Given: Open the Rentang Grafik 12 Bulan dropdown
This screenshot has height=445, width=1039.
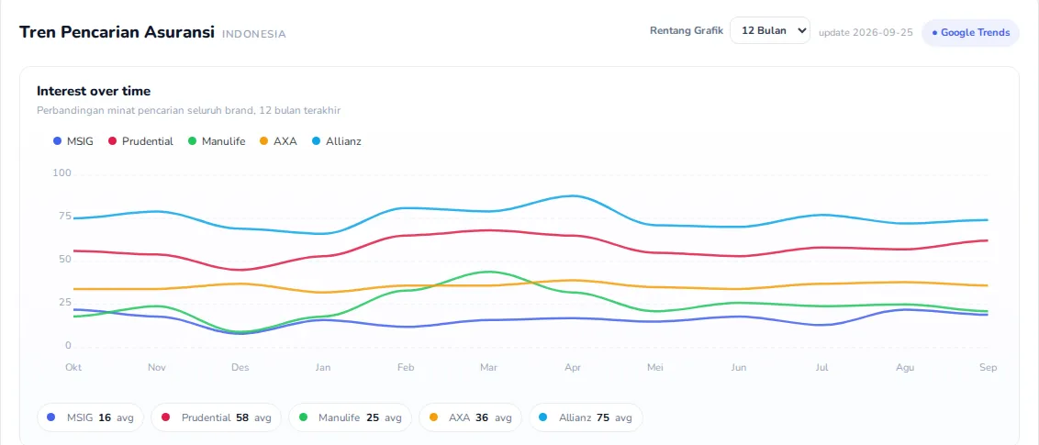Looking at the screenshot, I should [769, 30].
